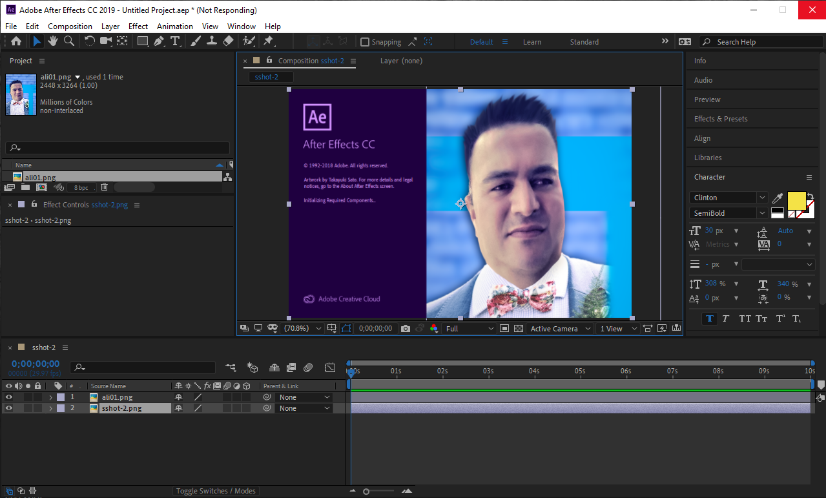Open the Clinton font family dropdown
This screenshot has width=826, height=498.
click(762, 198)
